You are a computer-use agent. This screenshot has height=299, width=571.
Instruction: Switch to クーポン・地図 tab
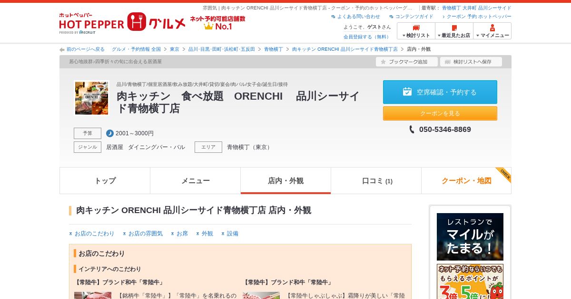(x=466, y=181)
